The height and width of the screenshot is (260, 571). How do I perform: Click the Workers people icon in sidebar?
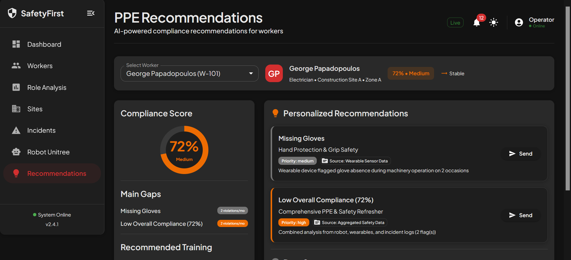[16, 65]
